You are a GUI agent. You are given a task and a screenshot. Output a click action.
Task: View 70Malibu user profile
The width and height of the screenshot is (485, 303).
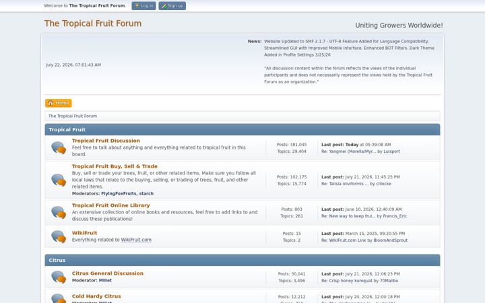coord(389,281)
